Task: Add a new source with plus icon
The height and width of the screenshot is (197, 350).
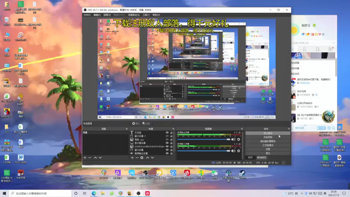Action: click(x=132, y=158)
